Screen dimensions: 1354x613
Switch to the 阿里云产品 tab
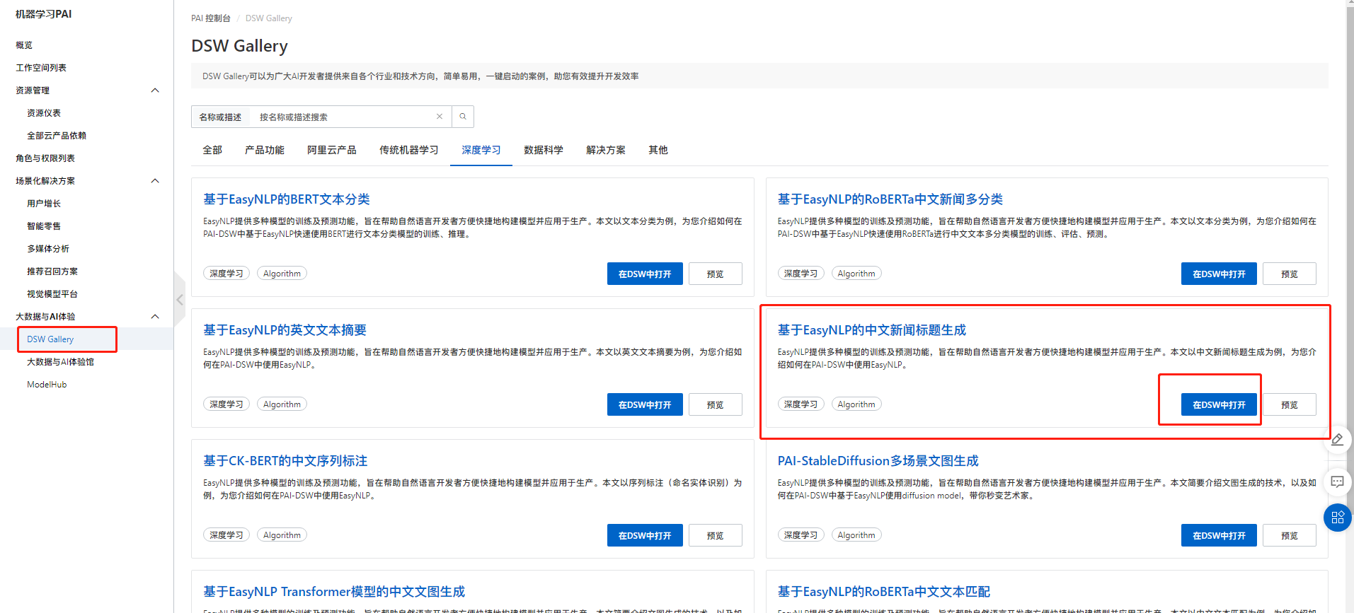[331, 150]
